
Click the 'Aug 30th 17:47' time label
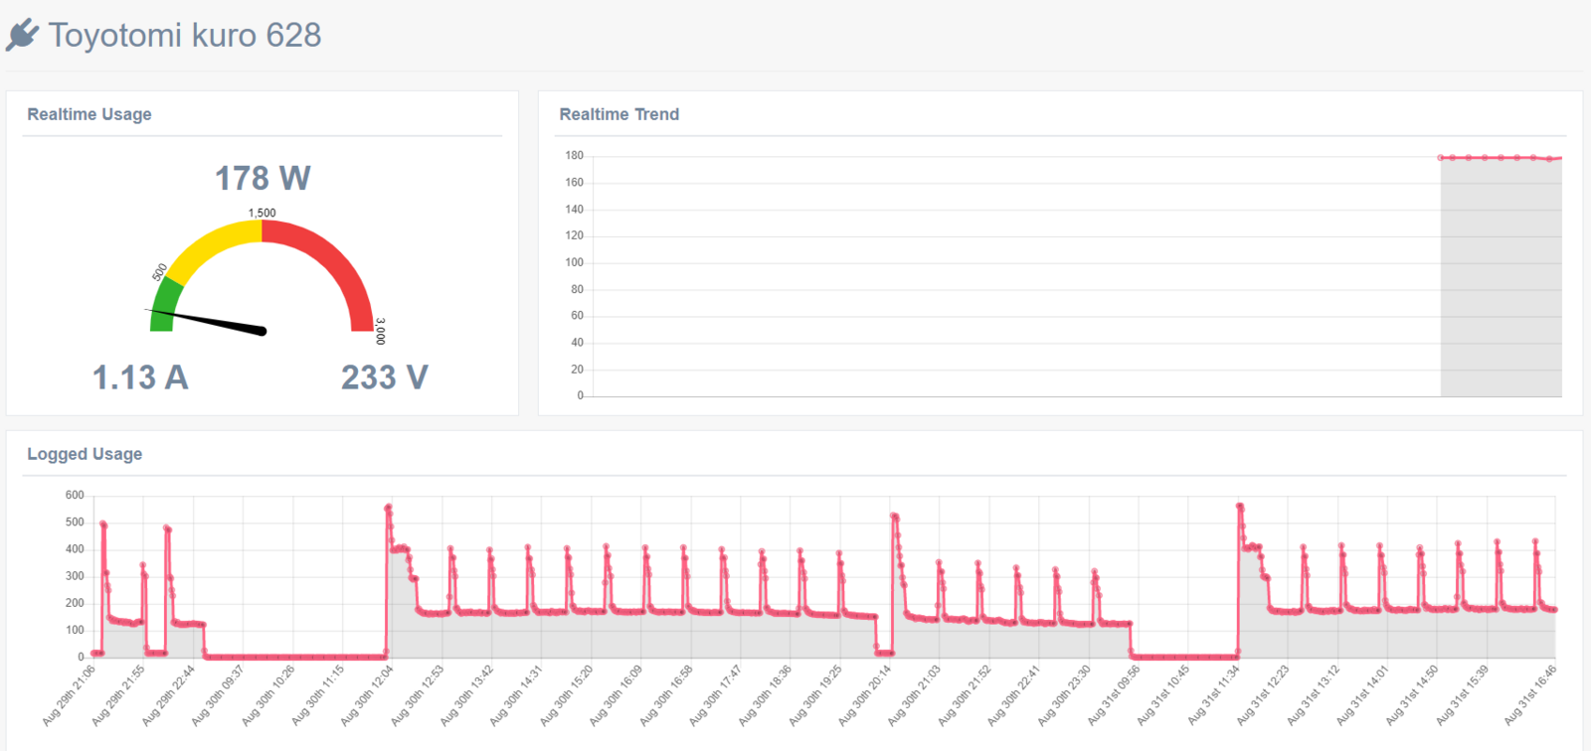click(716, 695)
